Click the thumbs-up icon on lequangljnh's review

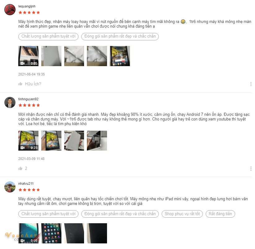pos(20,84)
